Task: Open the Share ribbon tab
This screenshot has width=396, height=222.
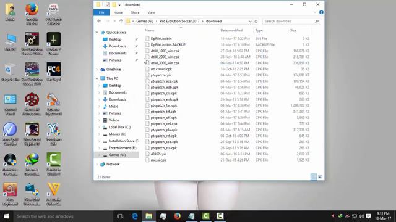Action: tap(135, 12)
